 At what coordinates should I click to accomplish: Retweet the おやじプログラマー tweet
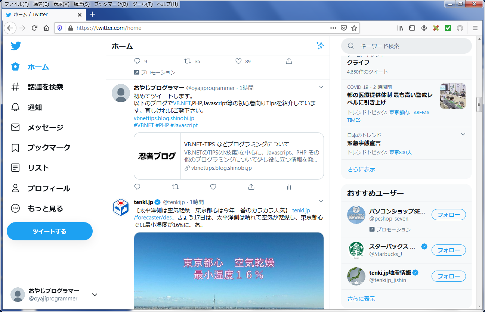coord(175,187)
